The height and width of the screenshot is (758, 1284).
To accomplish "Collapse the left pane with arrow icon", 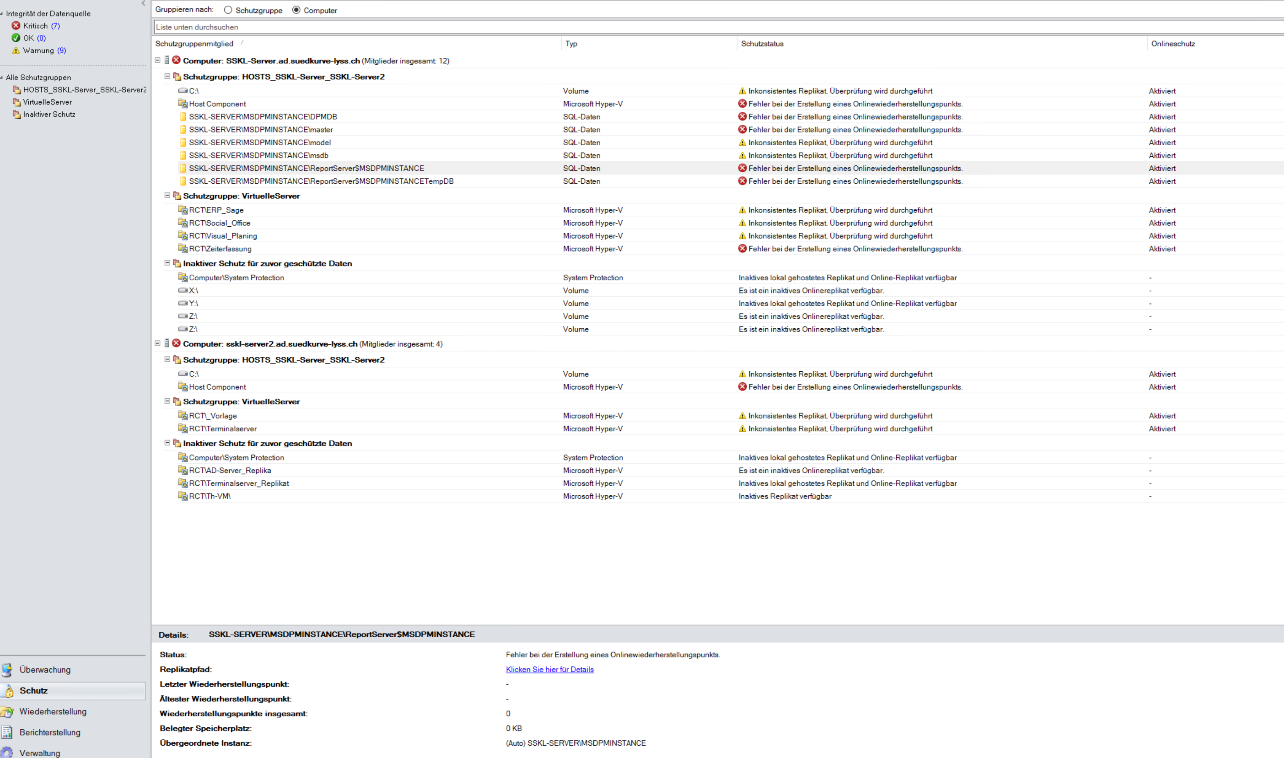I will click(143, 3).
